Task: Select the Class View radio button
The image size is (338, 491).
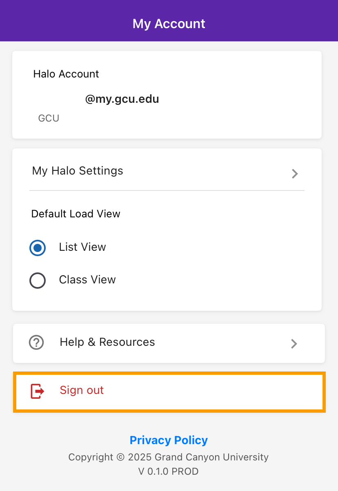Action: pyautogui.click(x=38, y=281)
